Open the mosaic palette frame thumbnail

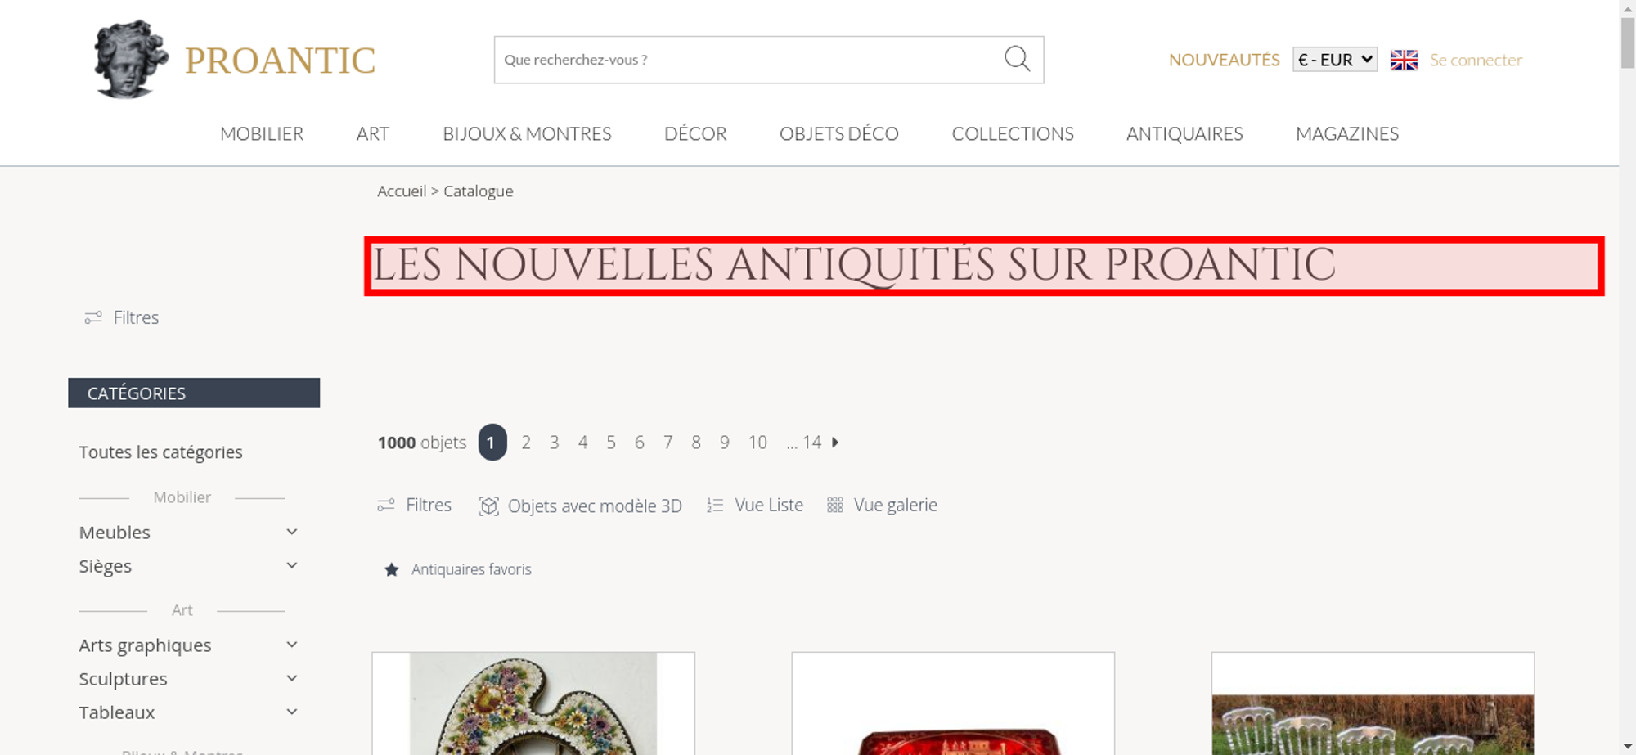[x=533, y=703]
